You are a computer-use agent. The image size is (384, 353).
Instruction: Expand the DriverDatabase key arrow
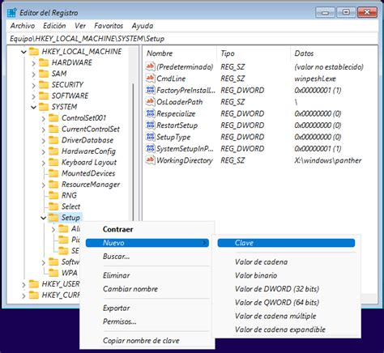coord(44,141)
